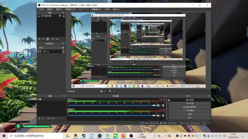Add a new scene with plus icon
The image size is (248, 139).
(39, 118)
